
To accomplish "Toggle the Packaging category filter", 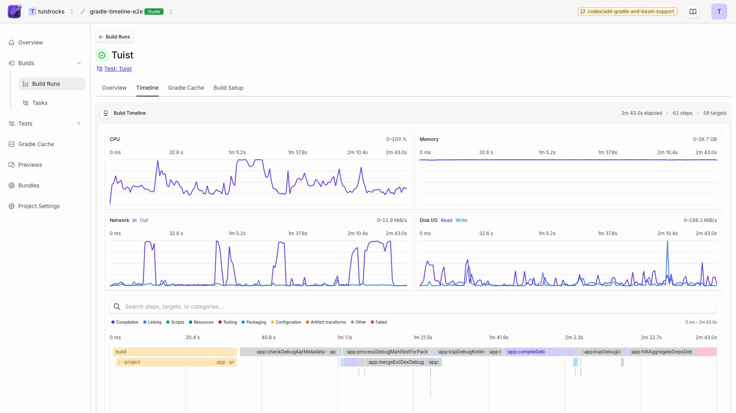I will point(254,322).
